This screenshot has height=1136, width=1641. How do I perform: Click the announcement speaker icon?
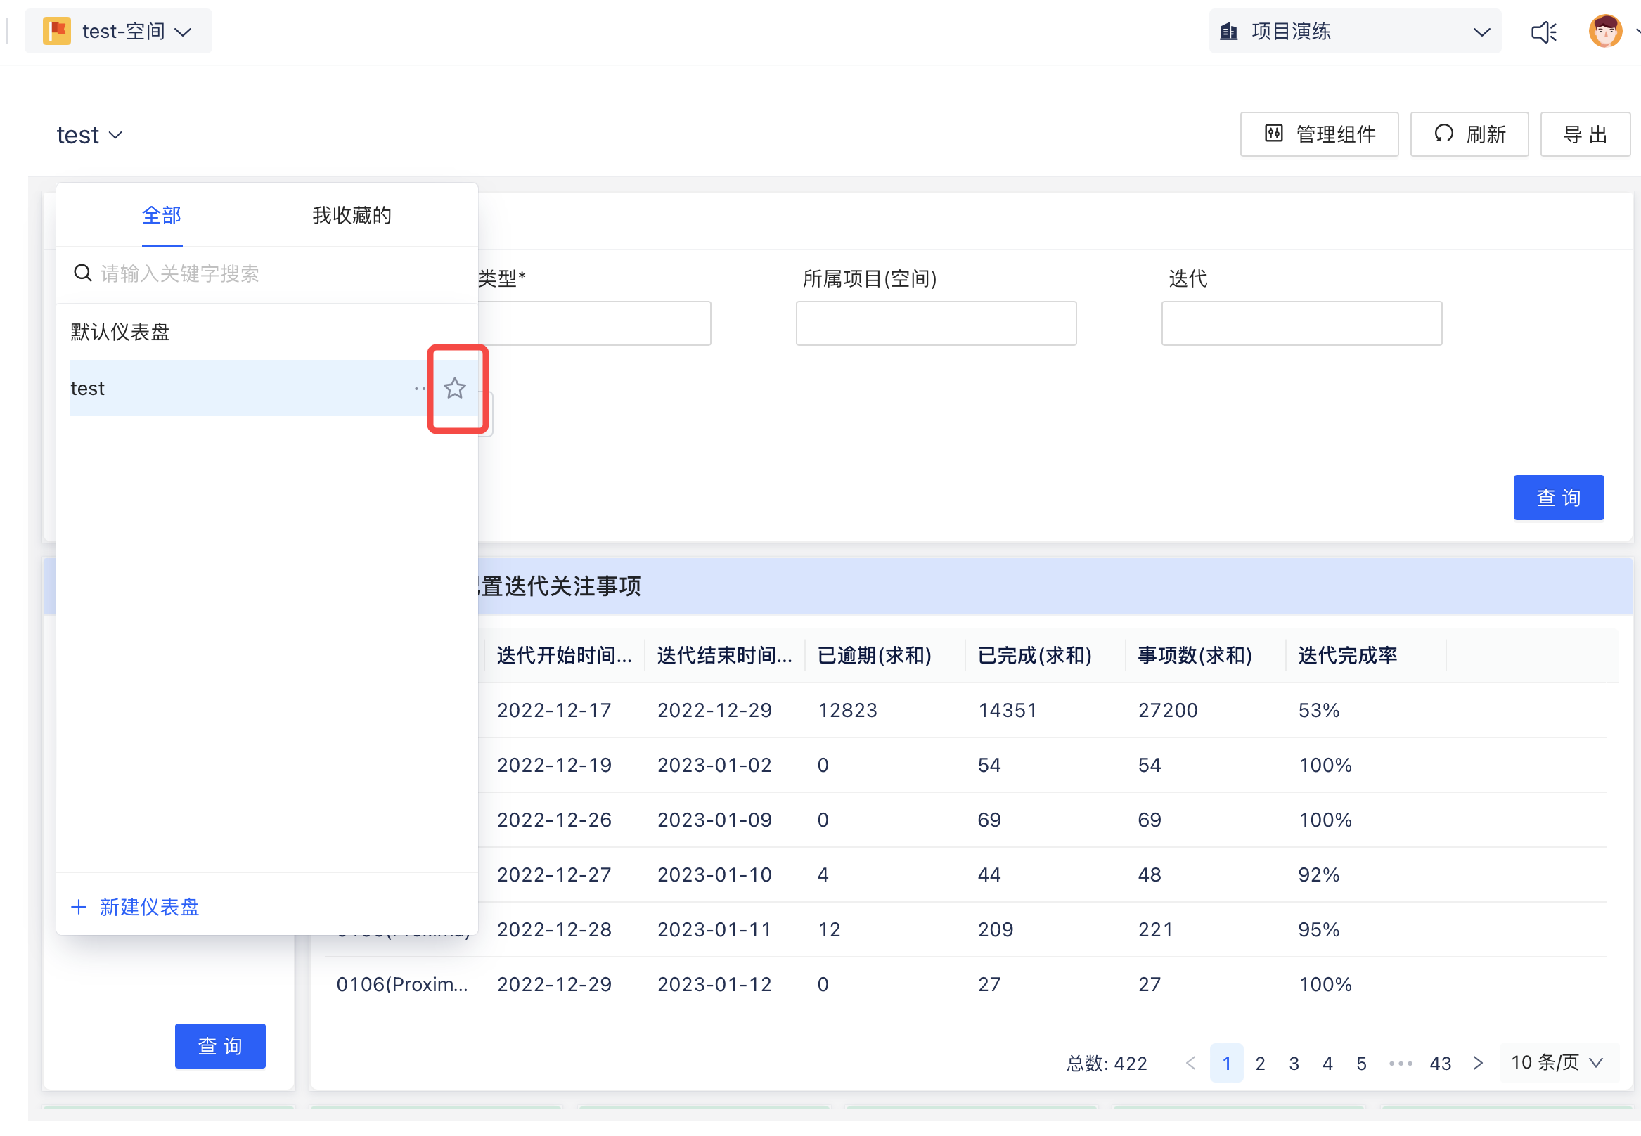(x=1543, y=32)
